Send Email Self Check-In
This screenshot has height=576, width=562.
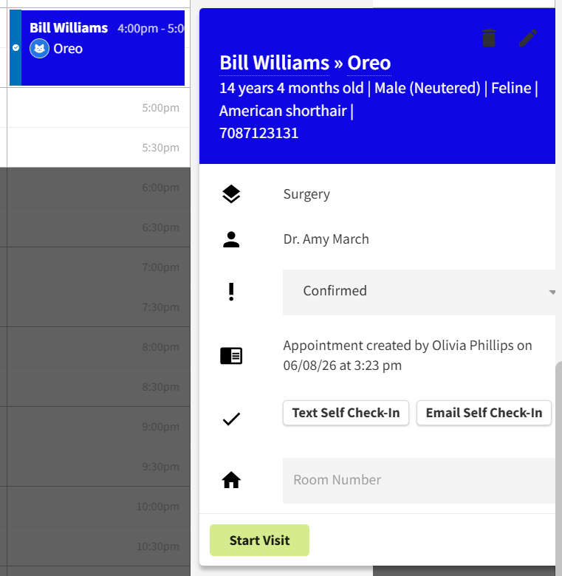click(x=484, y=413)
